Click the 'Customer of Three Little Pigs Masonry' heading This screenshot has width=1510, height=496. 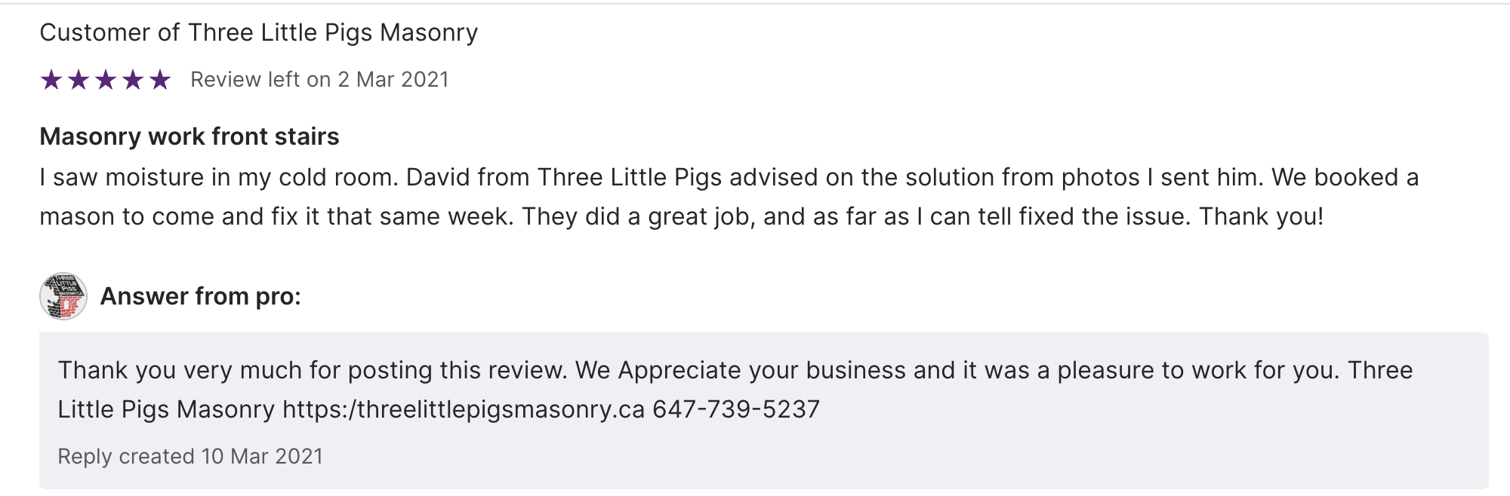[x=258, y=32]
